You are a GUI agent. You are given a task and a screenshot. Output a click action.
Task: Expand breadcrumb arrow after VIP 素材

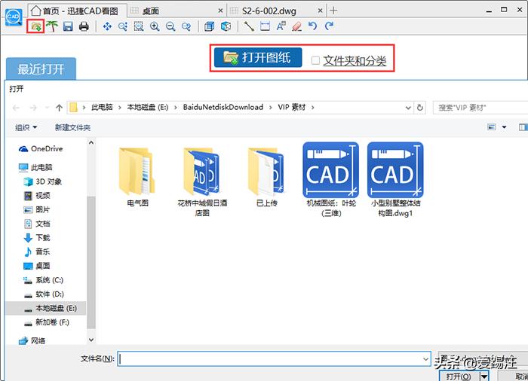tap(313, 108)
